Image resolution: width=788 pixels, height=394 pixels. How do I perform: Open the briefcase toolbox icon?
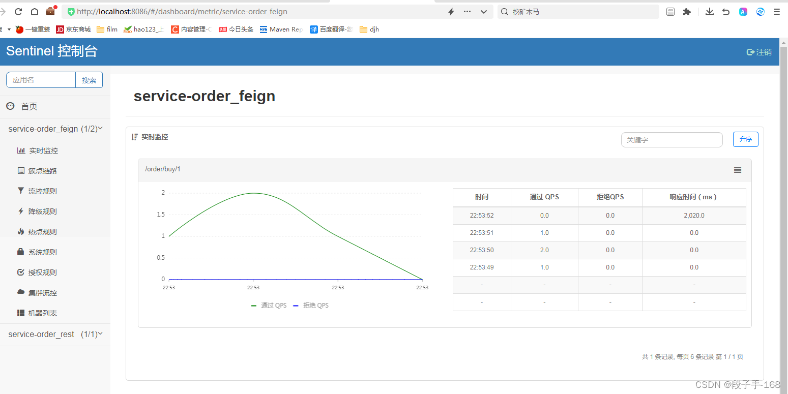coord(51,11)
